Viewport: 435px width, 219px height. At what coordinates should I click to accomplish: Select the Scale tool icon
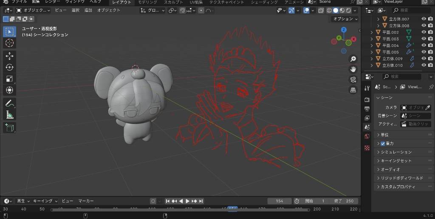(9, 79)
